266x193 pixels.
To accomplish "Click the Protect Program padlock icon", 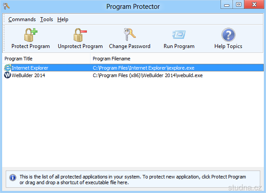I will (x=31, y=35).
